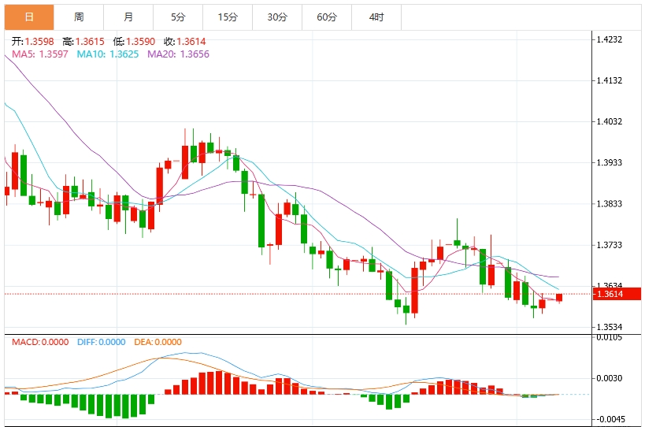The height and width of the screenshot is (427, 645).
Task: Switch to the 月 monthly tab
Action: (x=128, y=17)
